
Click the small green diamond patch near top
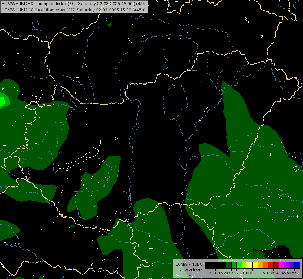coord(110,25)
